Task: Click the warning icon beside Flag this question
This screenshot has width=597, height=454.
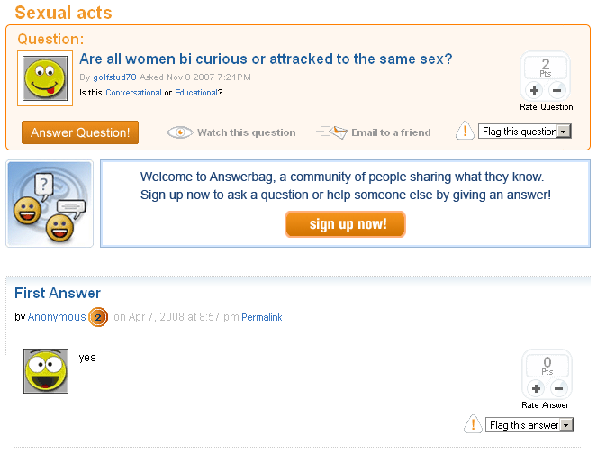Action: [x=465, y=131]
